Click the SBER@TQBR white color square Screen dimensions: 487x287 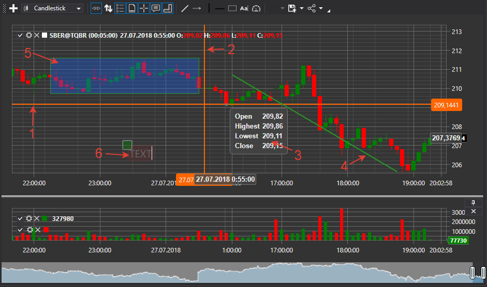[x=45, y=35]
